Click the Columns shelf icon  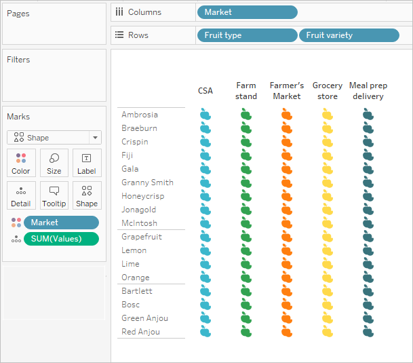point(119,12)
